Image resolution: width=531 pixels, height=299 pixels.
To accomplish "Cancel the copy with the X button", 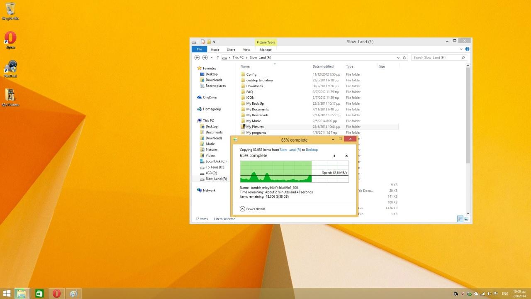I will [x=346, y=156].
